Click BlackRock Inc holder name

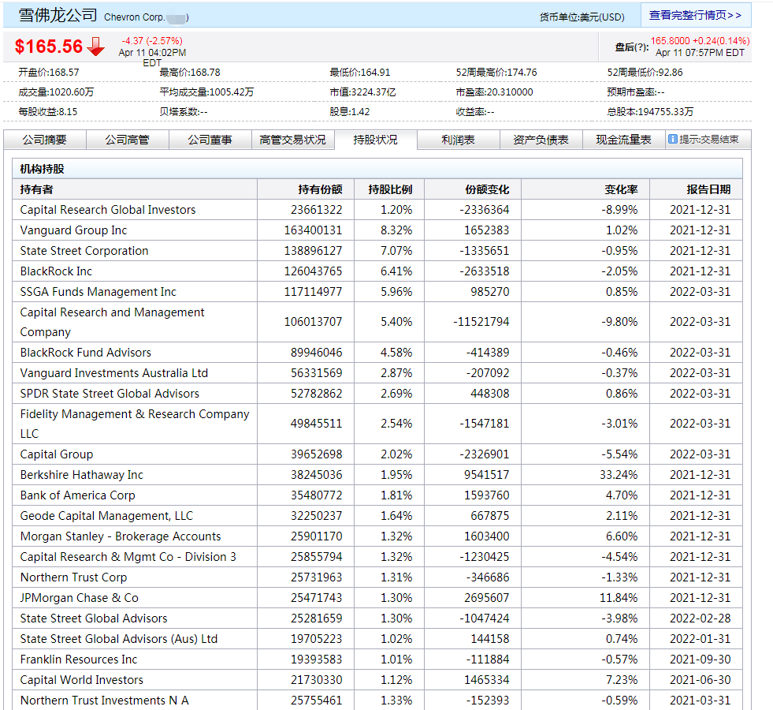[56, 271]
